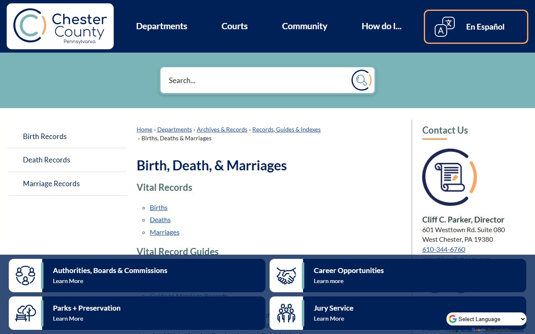Image resolution: width=535 pixels, height=334 pixels.
Task: Select Marriage Records in the sidebar
Action: pyautogui.click(x=51, y=184)
